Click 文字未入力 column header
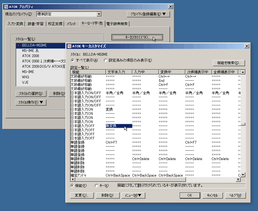Screen dimensions: 258x211 (x=119, y=72)
